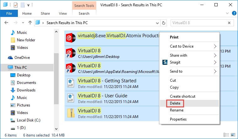238x139 pixels.
Task: Select the VirtualDJ 8 zip archive icon
Action: pyautogui.click(x=71, y=113)
